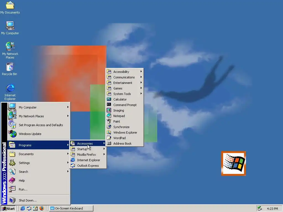Click the Notepad icon in Accessories
This screenshot has width=283, height=212.
[109, 116]
